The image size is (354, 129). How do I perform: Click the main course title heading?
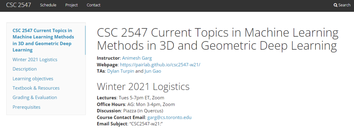coord(218,39)
